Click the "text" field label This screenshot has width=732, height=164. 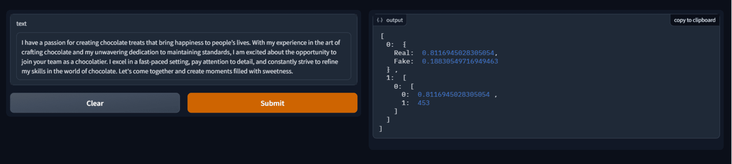point(21,24)
